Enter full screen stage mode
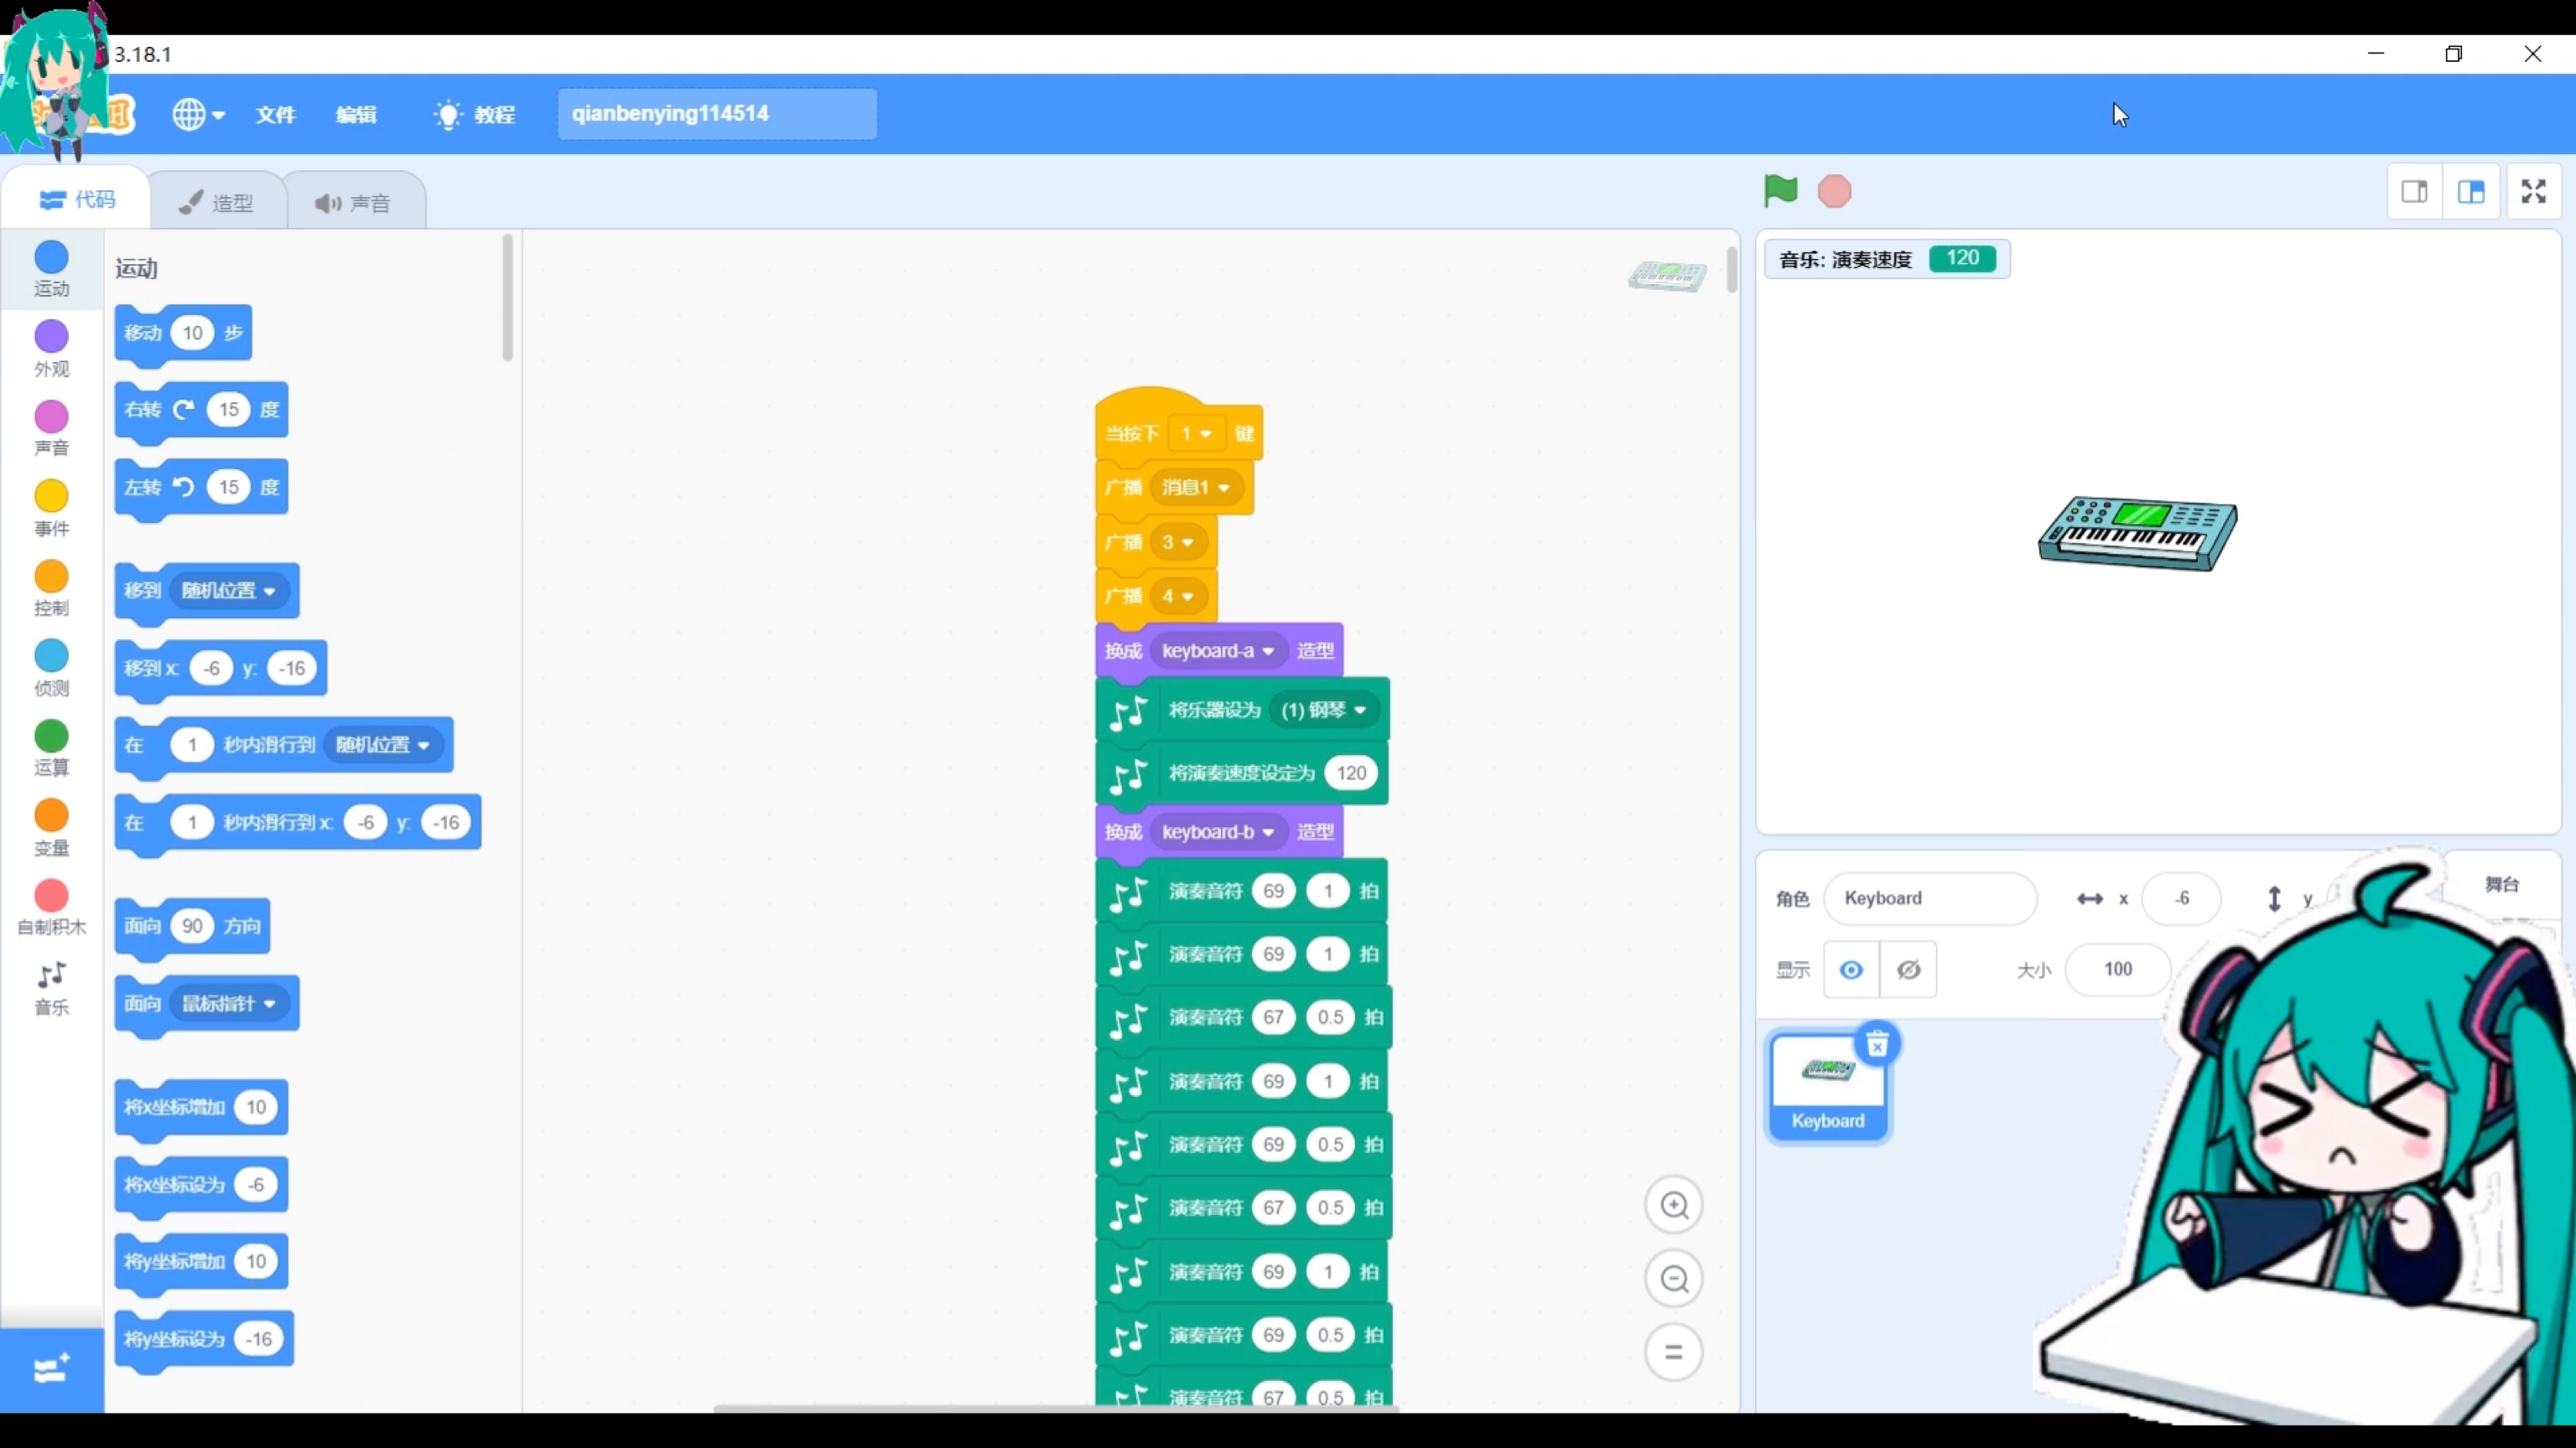2576x1448 pixels. 2534,191
